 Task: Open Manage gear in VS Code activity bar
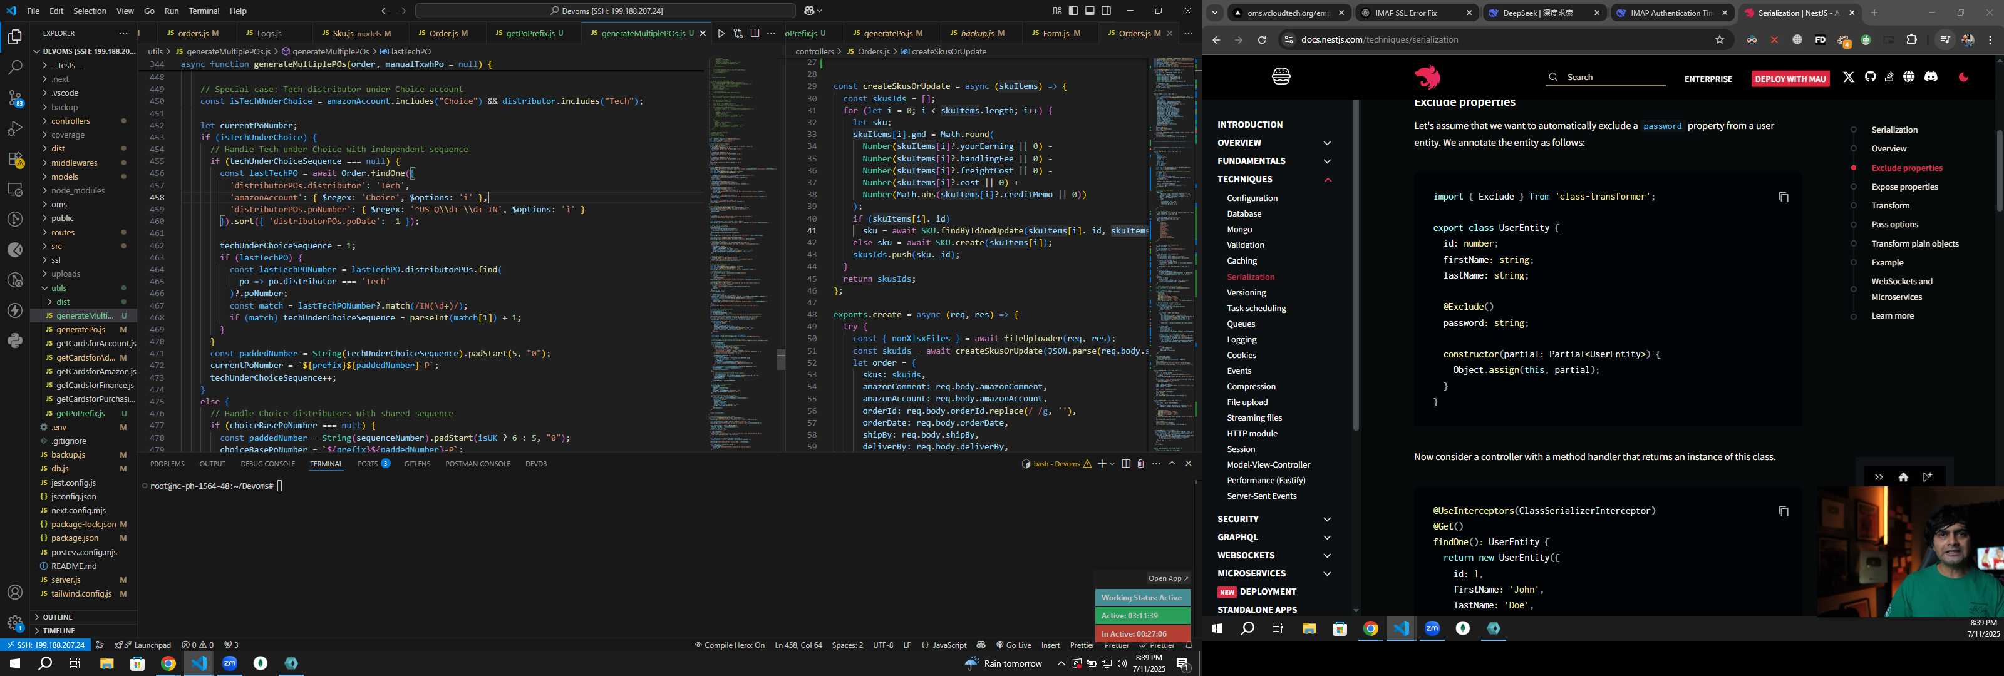pyautogui.click(x=15, y=623)
